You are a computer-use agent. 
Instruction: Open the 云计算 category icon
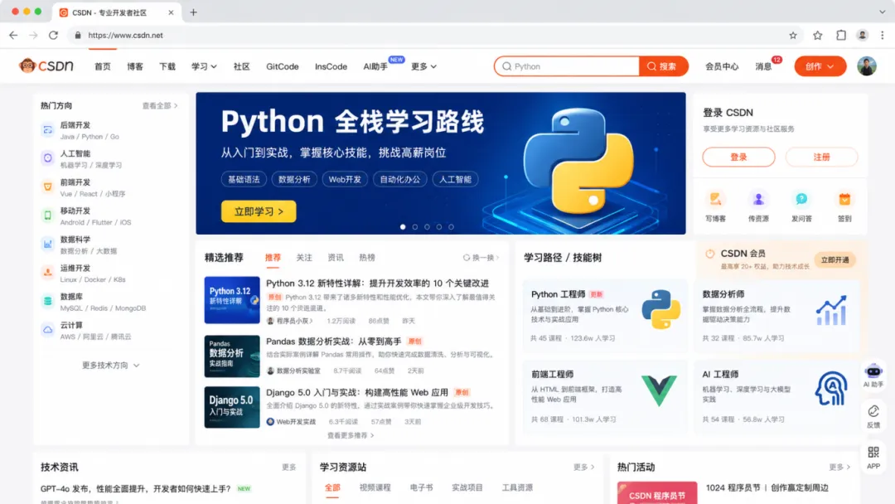[x=48, y=329]
